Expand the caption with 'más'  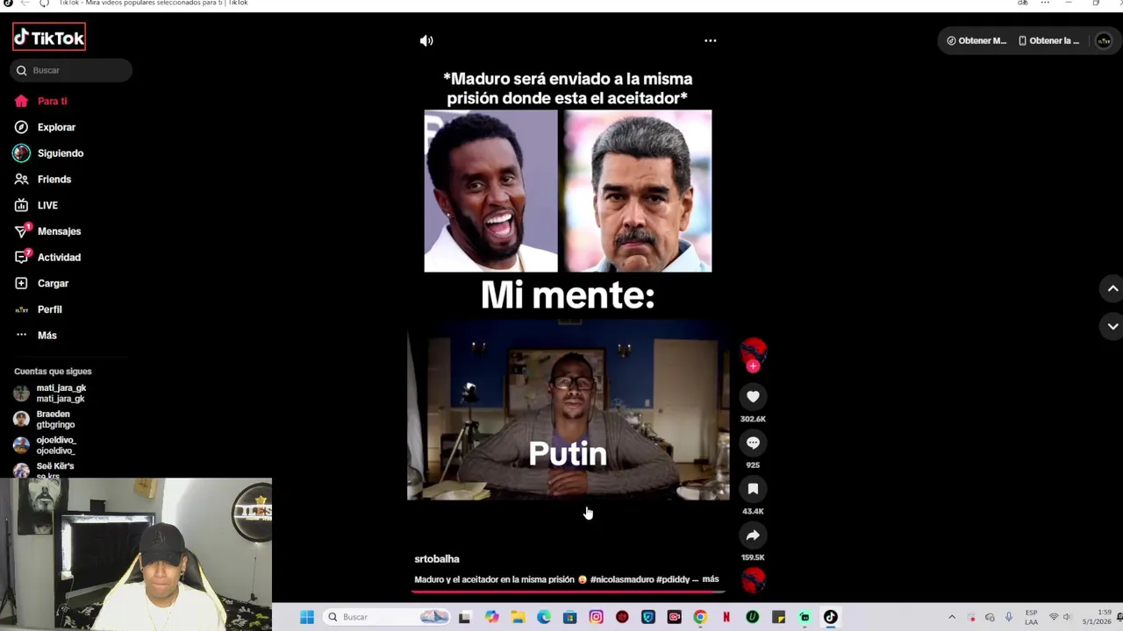(x=711, y=579)
